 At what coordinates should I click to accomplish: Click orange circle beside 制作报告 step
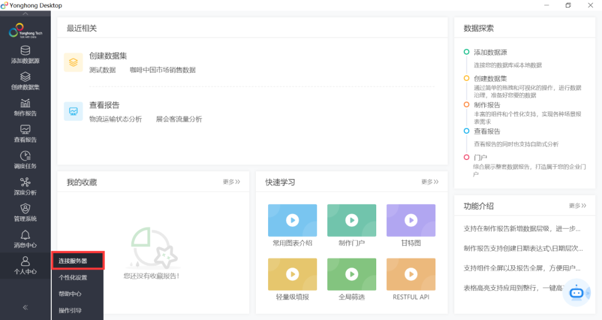coord(467,104)
